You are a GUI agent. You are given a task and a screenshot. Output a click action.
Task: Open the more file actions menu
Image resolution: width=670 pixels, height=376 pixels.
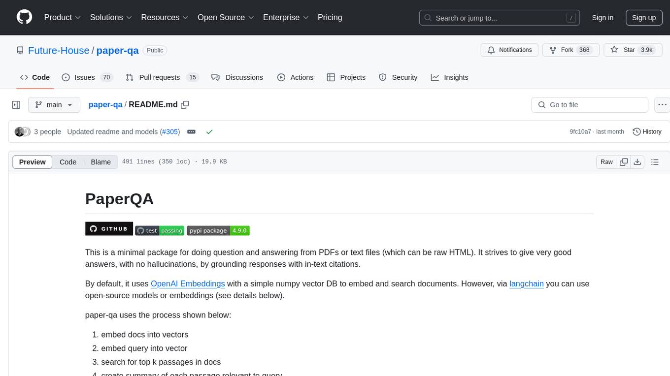tap(663, 105)
